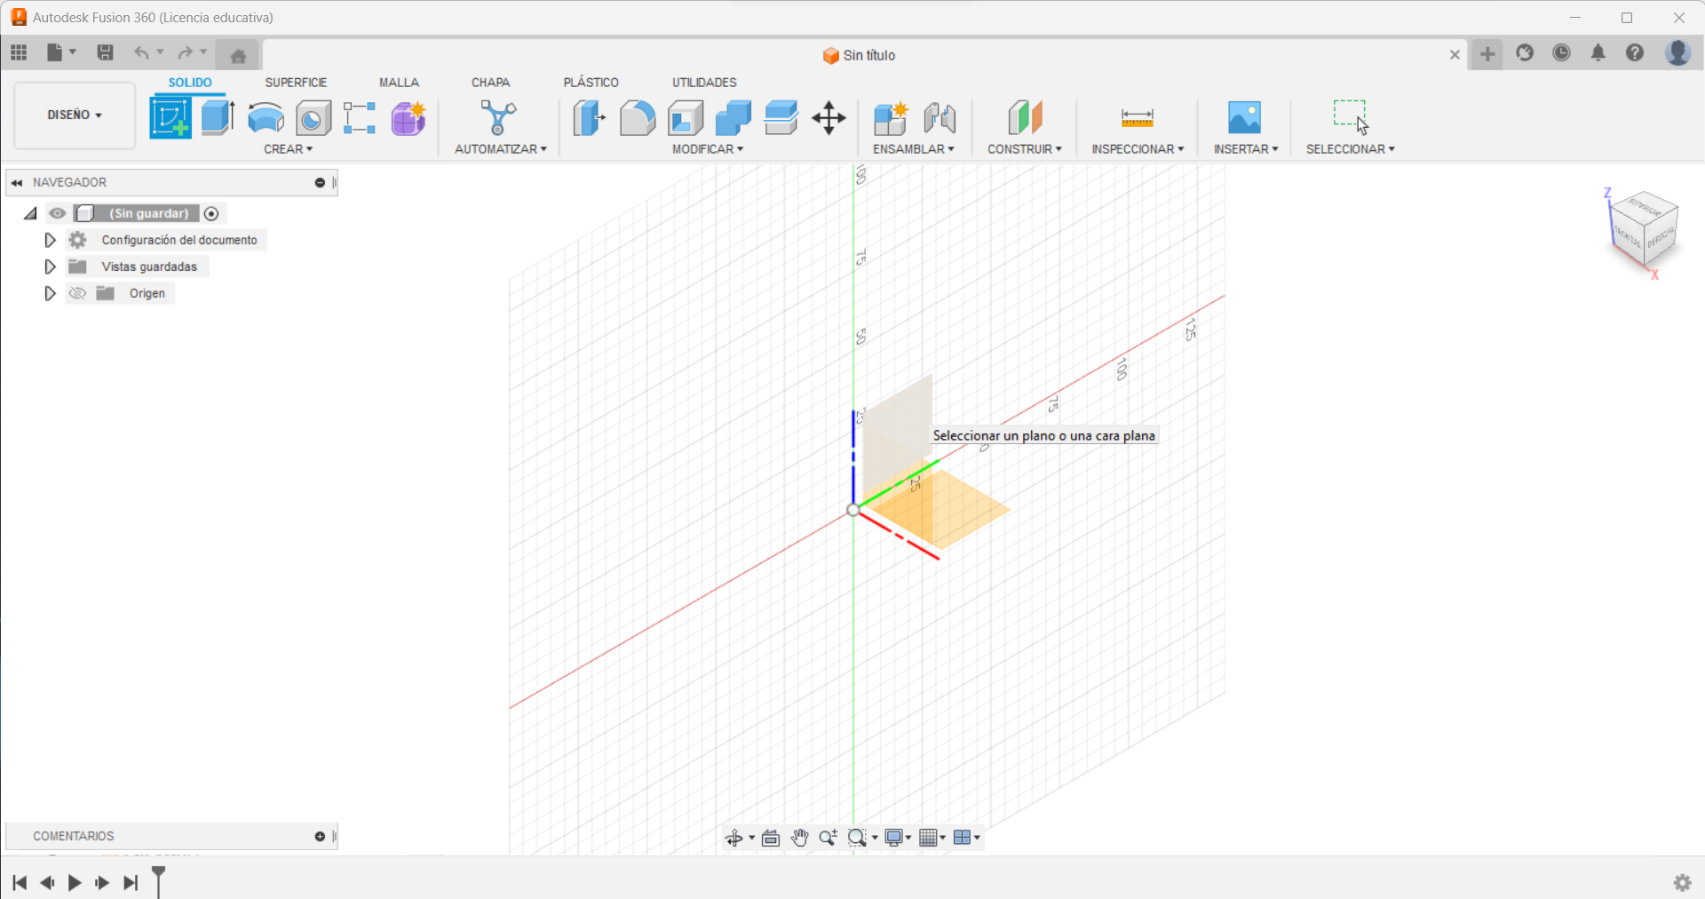The width and height of the screenshot is (1705, 899).
Task: Open the SELECCIONAR dropdown menu
Action: [x=1350, y=149]
